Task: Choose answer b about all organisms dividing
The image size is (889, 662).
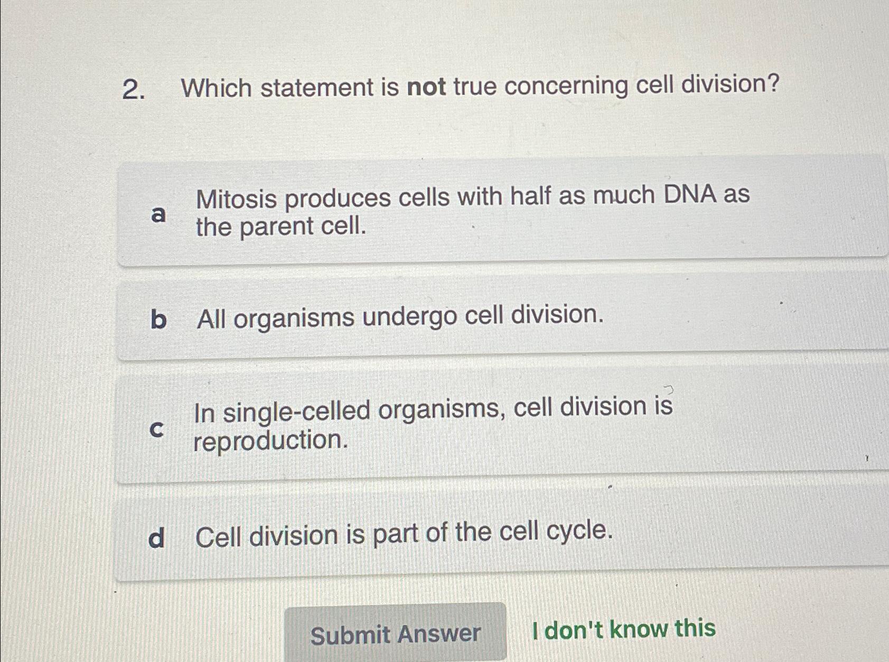Action: pos(449,317)
